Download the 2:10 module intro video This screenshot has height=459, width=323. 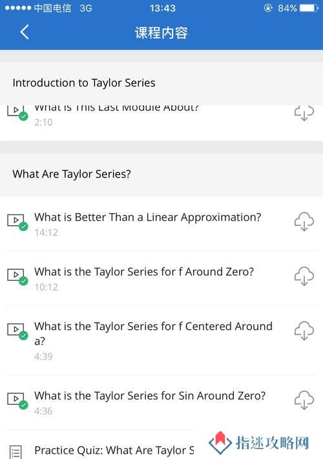304,113
